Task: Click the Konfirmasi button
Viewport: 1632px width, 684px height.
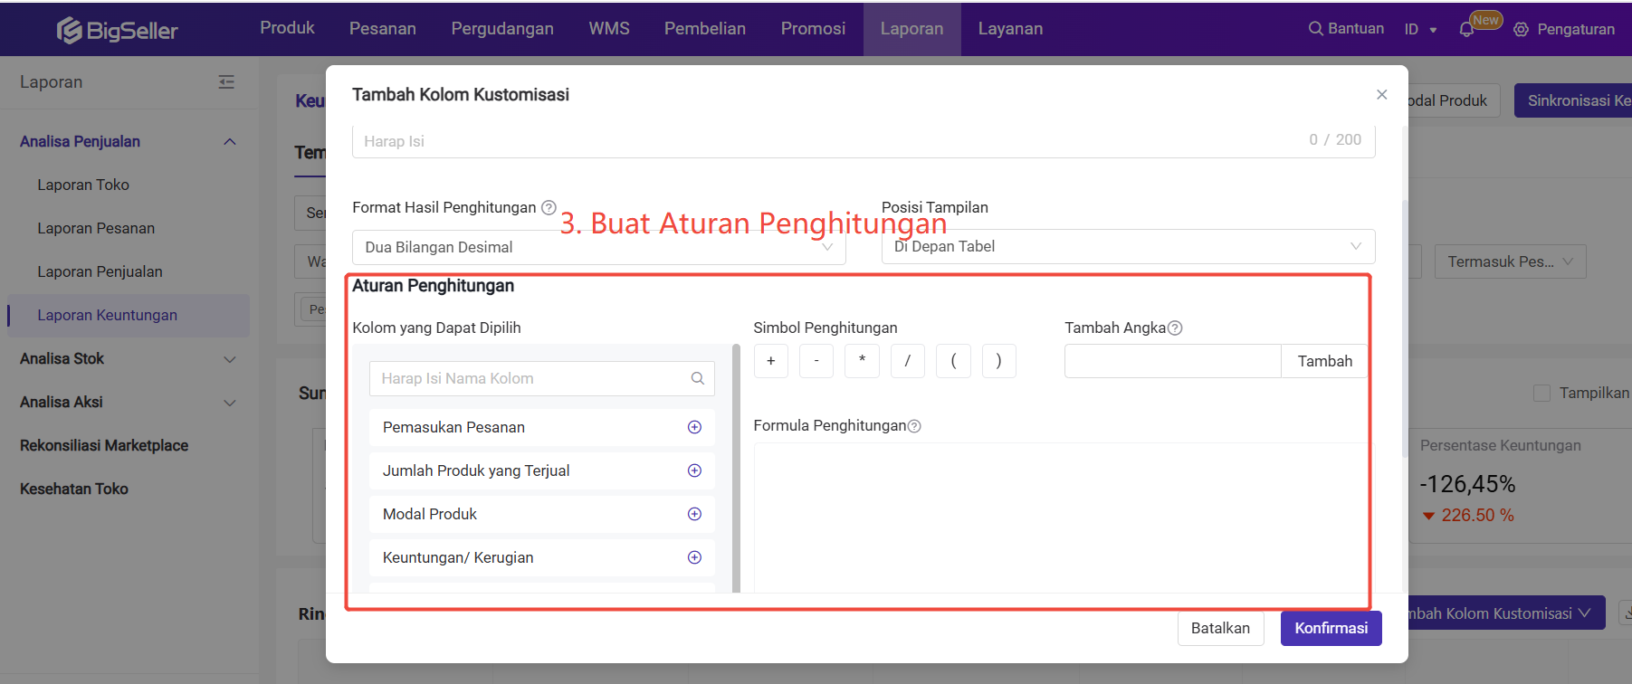Action: (x=1331, y=628)
